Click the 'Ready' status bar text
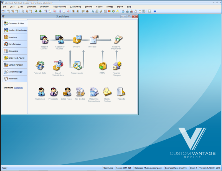This screenshot has height=171, width=222. click(x=4, y=168)
